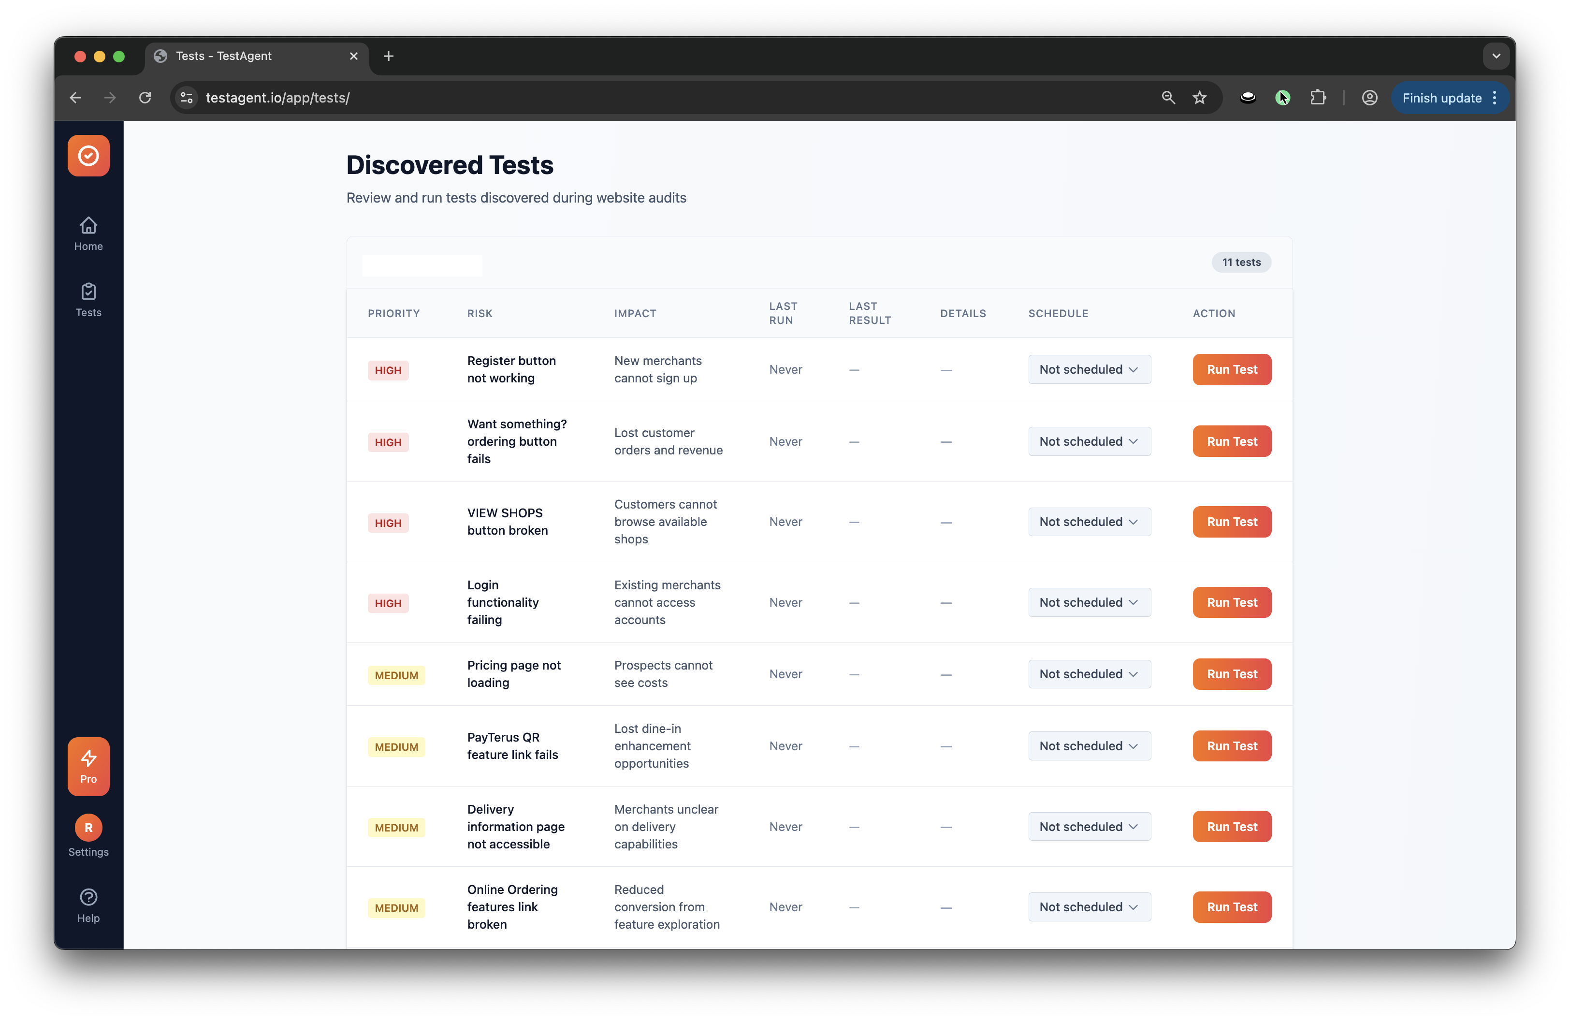Open schedule dropdown for Login functionality failing

[x=1089, y=602]
